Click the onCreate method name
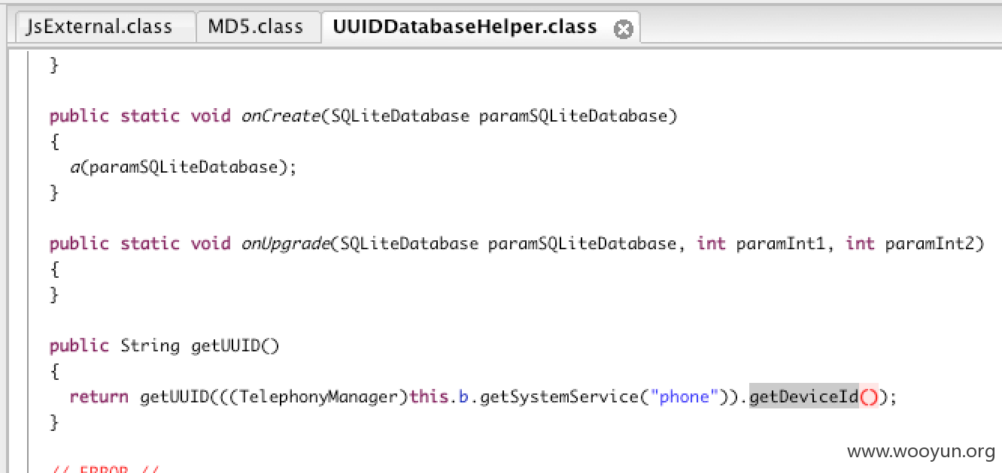Viewport: 1002px width, 473px height. point(280,116)
